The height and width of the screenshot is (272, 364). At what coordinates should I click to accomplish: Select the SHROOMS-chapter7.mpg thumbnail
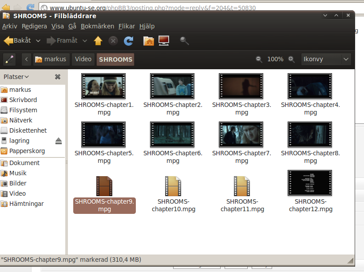[x=241, y=134]
